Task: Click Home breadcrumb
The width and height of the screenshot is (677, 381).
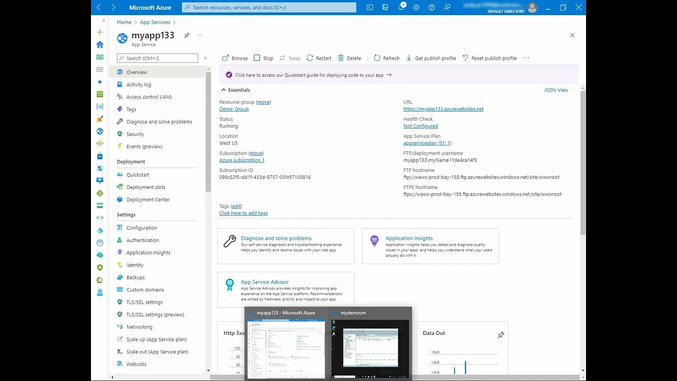Action: click(124, 22)
